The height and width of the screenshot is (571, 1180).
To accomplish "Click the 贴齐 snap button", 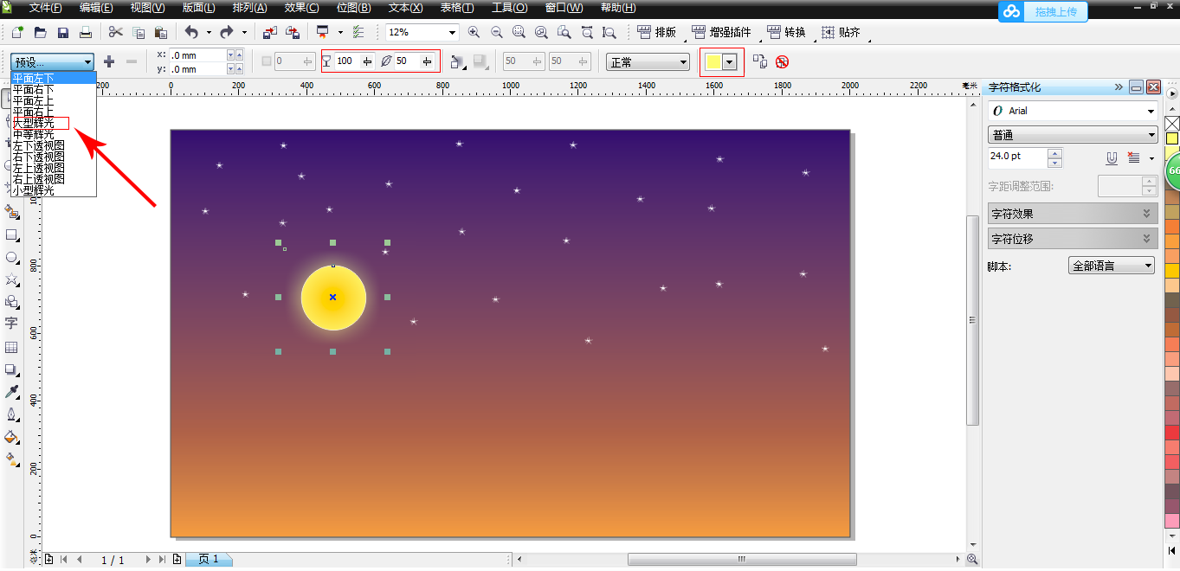I will [x=841, y=33].
